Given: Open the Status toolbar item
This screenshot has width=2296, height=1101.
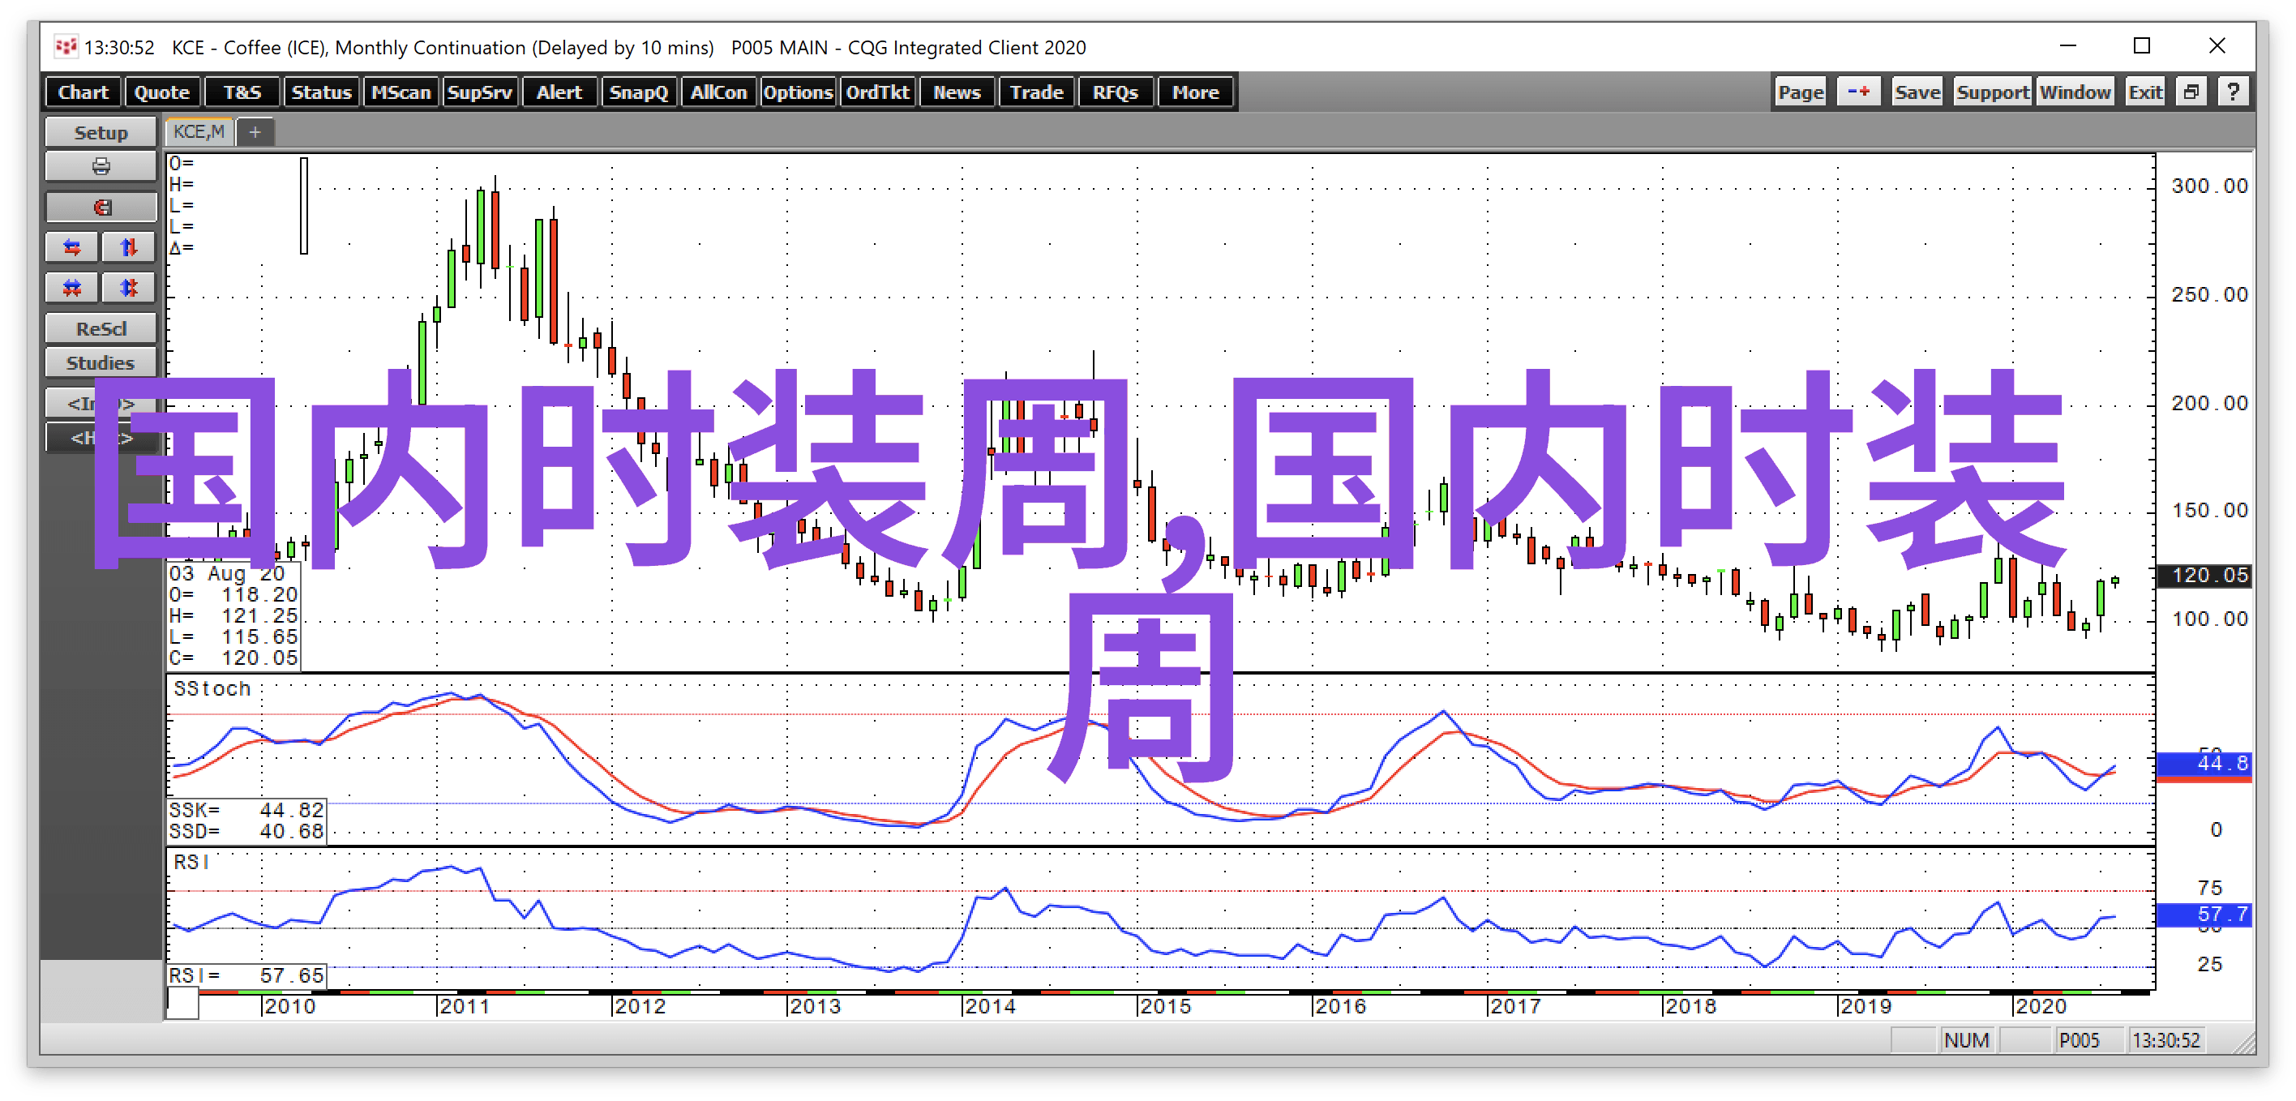Looking at the screenshot, I should click(321, 92).
